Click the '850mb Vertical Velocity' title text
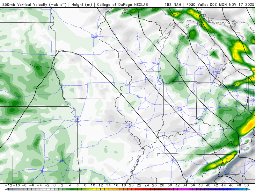Screen dimensions: 255x191 (25, 4)
